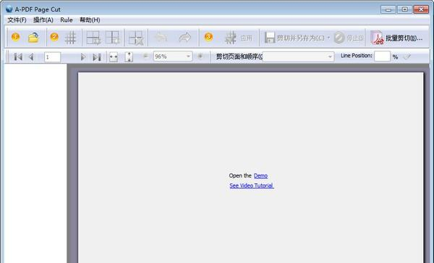Open the save-as dropdown arrow
This screenshot has width=434, height=263.
pyautogui.click(x=328, y=38)
